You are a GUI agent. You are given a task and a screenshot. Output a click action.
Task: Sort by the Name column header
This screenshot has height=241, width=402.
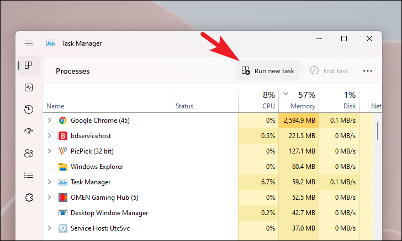(x=108, y=101)
